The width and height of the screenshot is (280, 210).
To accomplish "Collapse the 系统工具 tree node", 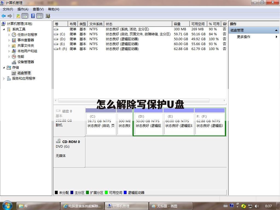I will [4, 29].
